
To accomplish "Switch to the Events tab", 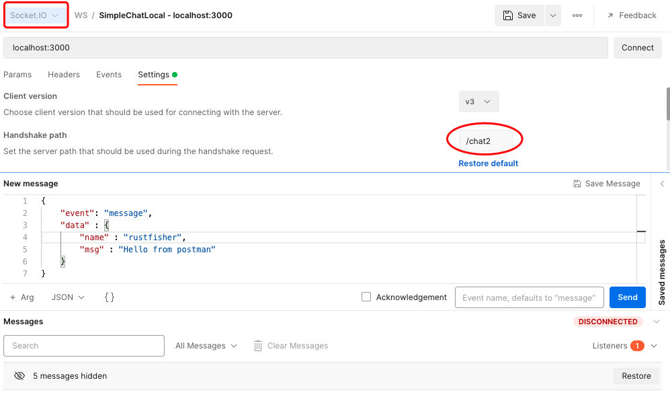I will (x=109, y=75).
